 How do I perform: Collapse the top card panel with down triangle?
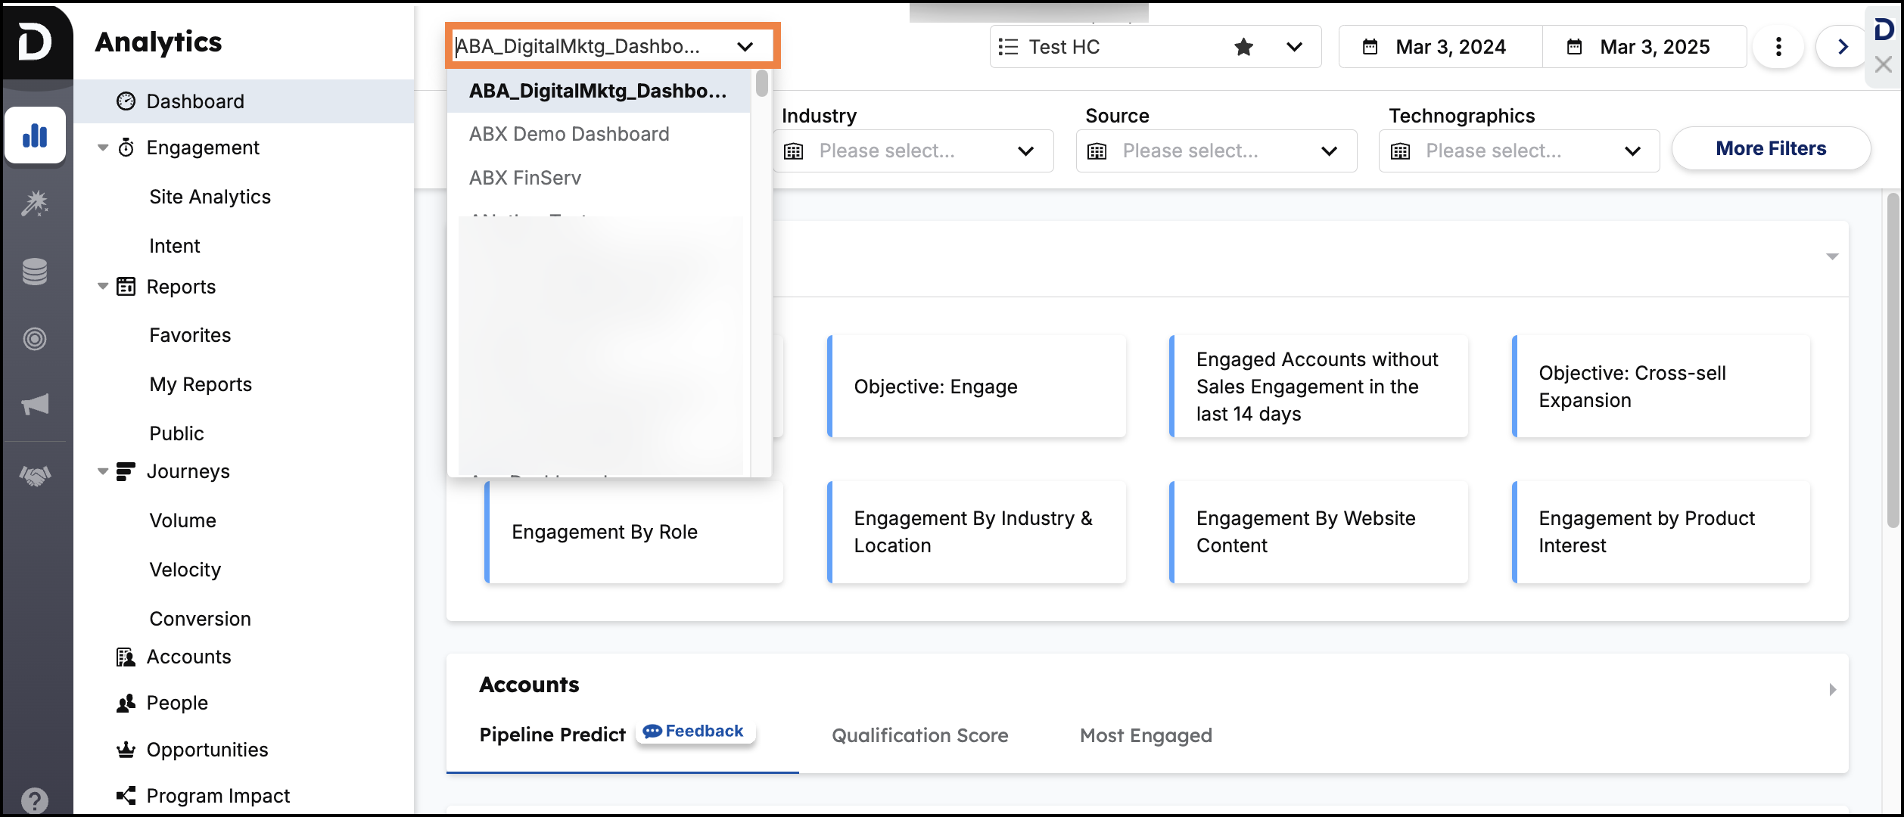[x=1832, y=256]
